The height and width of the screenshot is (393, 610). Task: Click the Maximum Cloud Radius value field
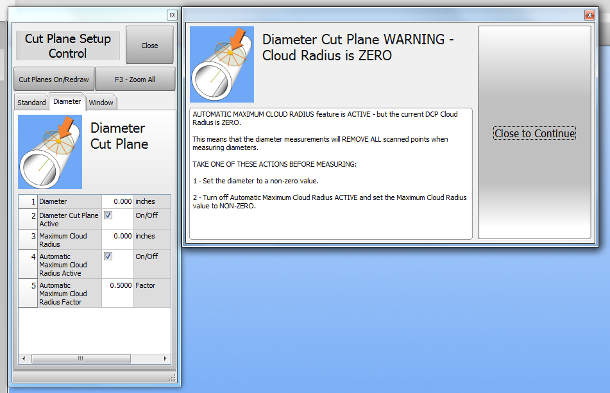[x=117, y=236]
